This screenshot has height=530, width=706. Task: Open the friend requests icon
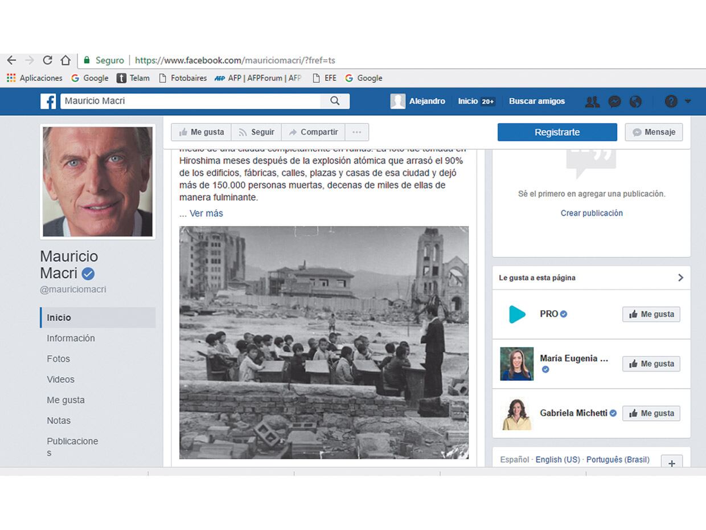[592, 101]
